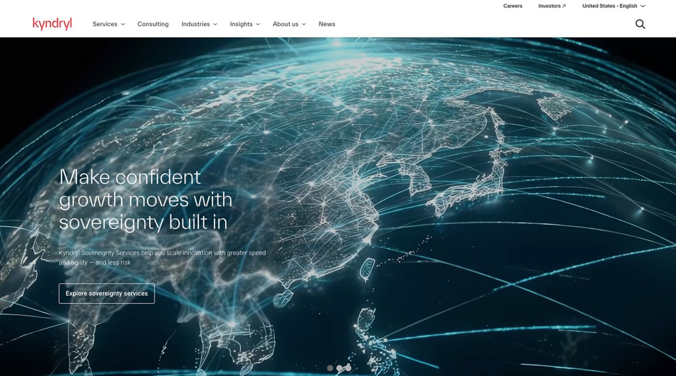Expand the Services menu

click(109, 24)
